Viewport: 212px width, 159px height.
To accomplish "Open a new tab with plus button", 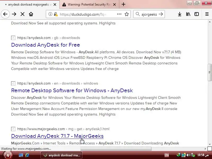I will click(123, 4).
